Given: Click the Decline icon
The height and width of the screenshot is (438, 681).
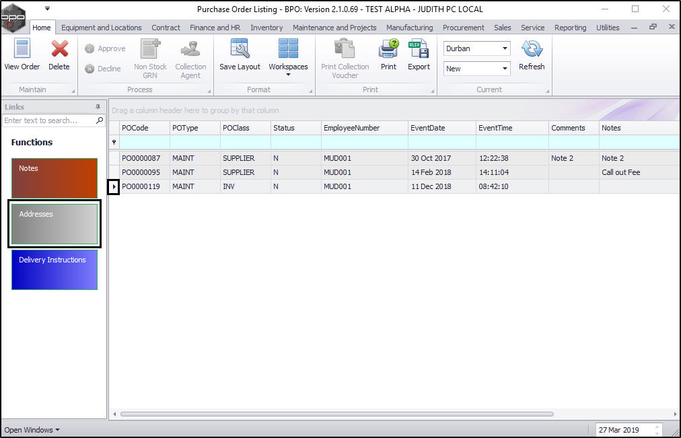Looking at the screenshot, I should pos(90,69).
